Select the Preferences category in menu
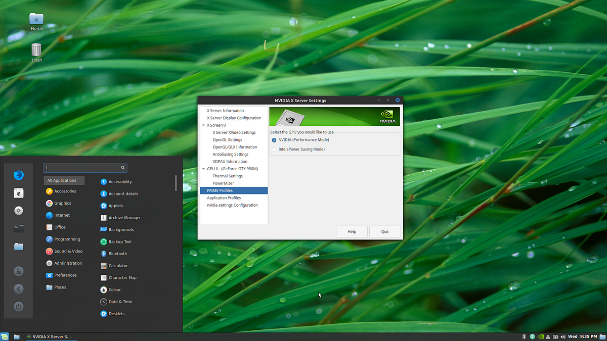Viewport: 607px width, 341px height. pos(65,275)
